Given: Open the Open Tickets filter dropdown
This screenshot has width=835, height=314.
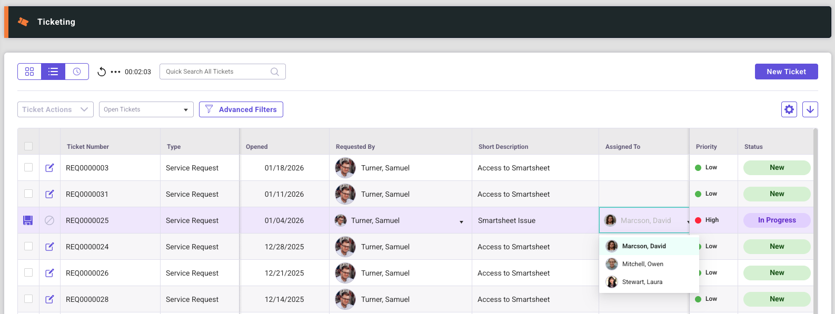Looking at the screenshot, I should point(146,109).
